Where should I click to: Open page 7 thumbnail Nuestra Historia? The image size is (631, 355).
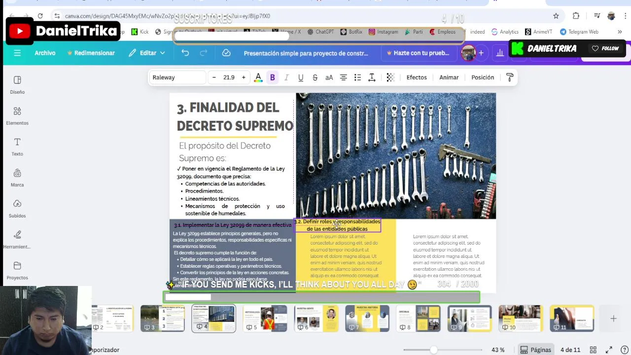[367, 319]
